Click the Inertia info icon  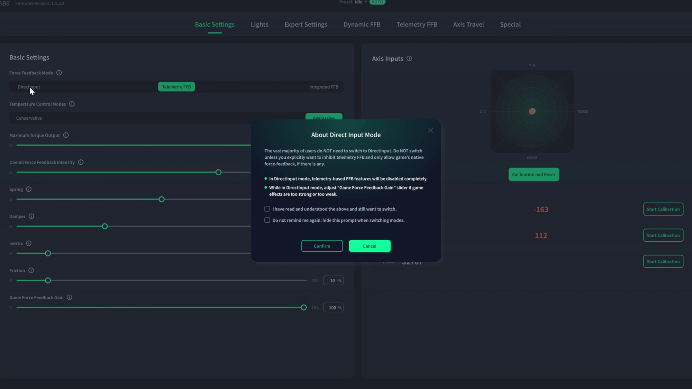pos(29,243)
